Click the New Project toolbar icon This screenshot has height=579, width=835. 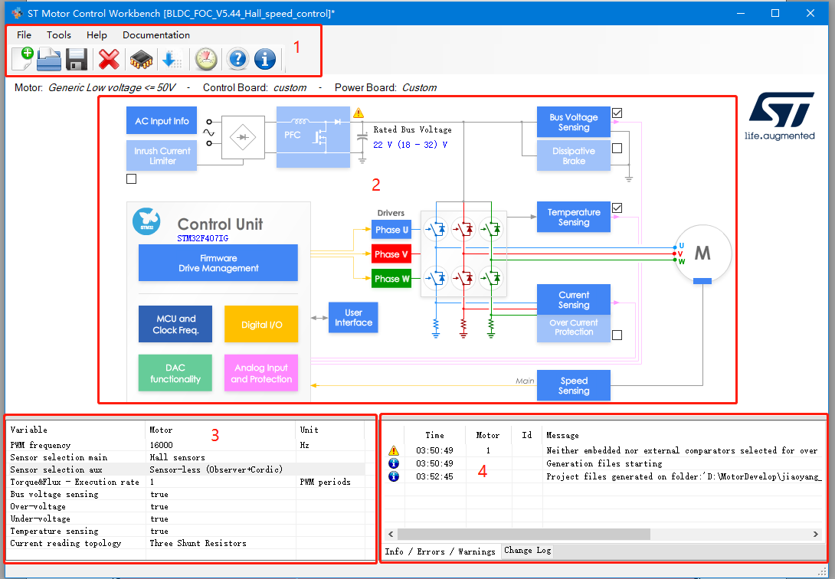click(x=22, y=58)
